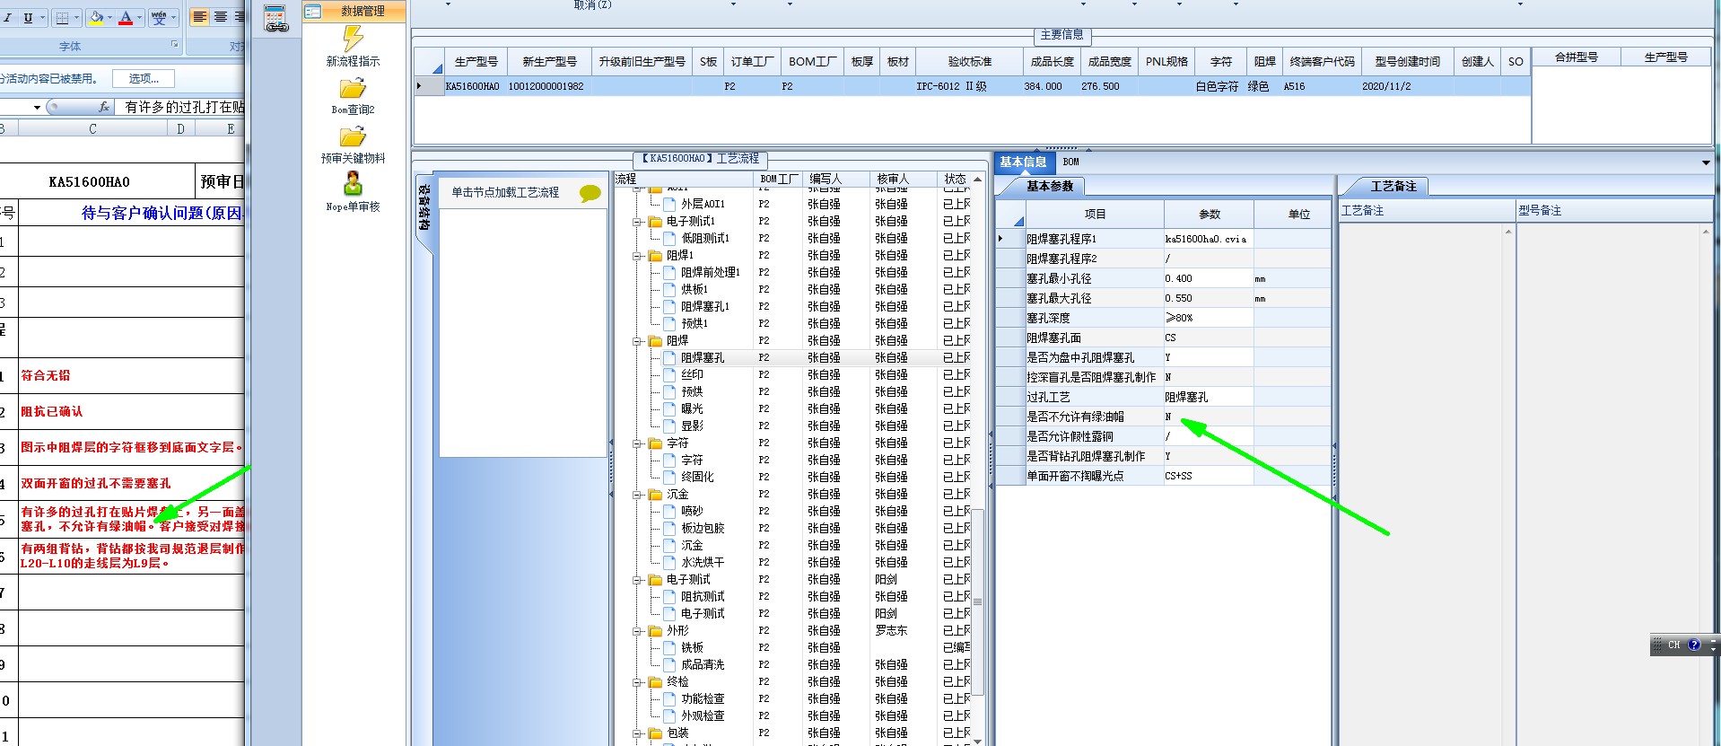Select the 基本参数 sub-tab
1721x746 pixels.
(x=1049, y=186)
